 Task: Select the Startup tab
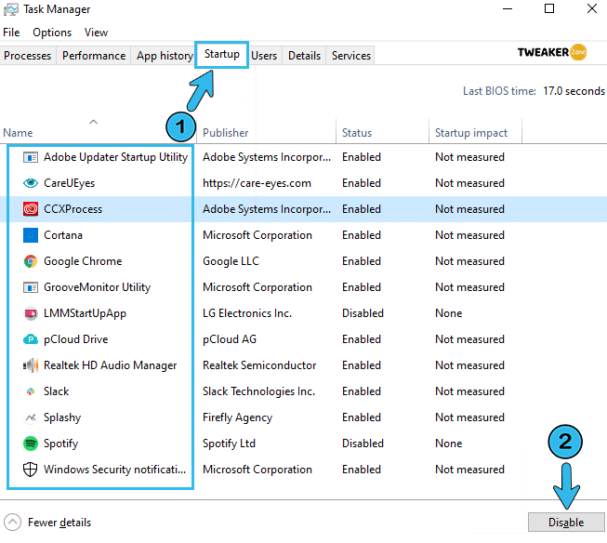tap(222, 54)
